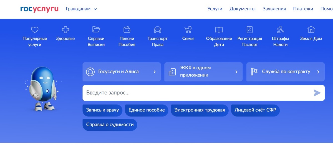Choose the Электронная трудовая suggestion

(x=200, y=110)
